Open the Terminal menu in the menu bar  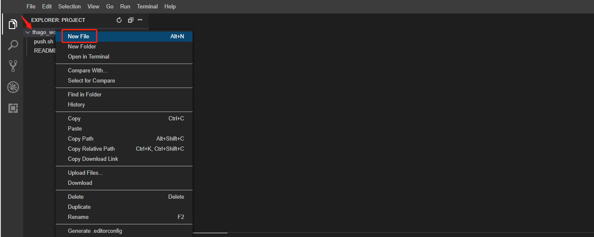tap(147, 7)
